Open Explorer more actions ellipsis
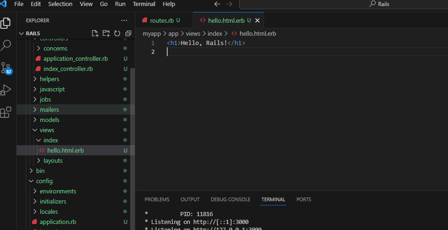 [x=124, y=20]
